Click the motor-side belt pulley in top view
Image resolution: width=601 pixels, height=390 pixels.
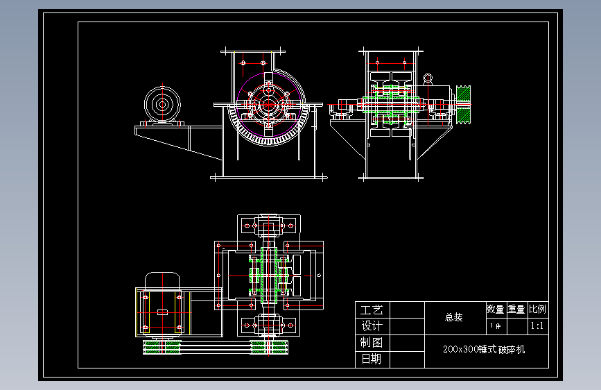162,348
